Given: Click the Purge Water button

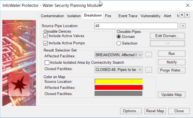Looking at the screenshot, I should (171, 70).
